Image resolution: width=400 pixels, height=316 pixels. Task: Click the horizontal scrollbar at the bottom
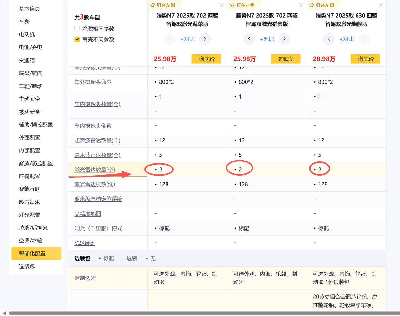(204, 313)
